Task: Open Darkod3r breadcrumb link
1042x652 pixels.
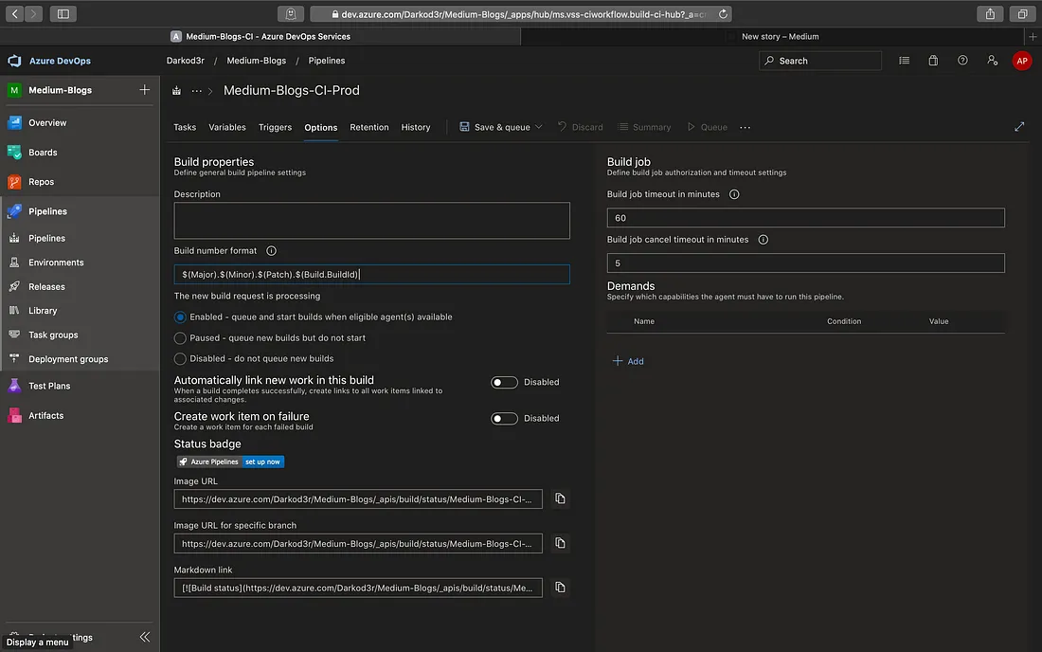Action: coord(186,61)
